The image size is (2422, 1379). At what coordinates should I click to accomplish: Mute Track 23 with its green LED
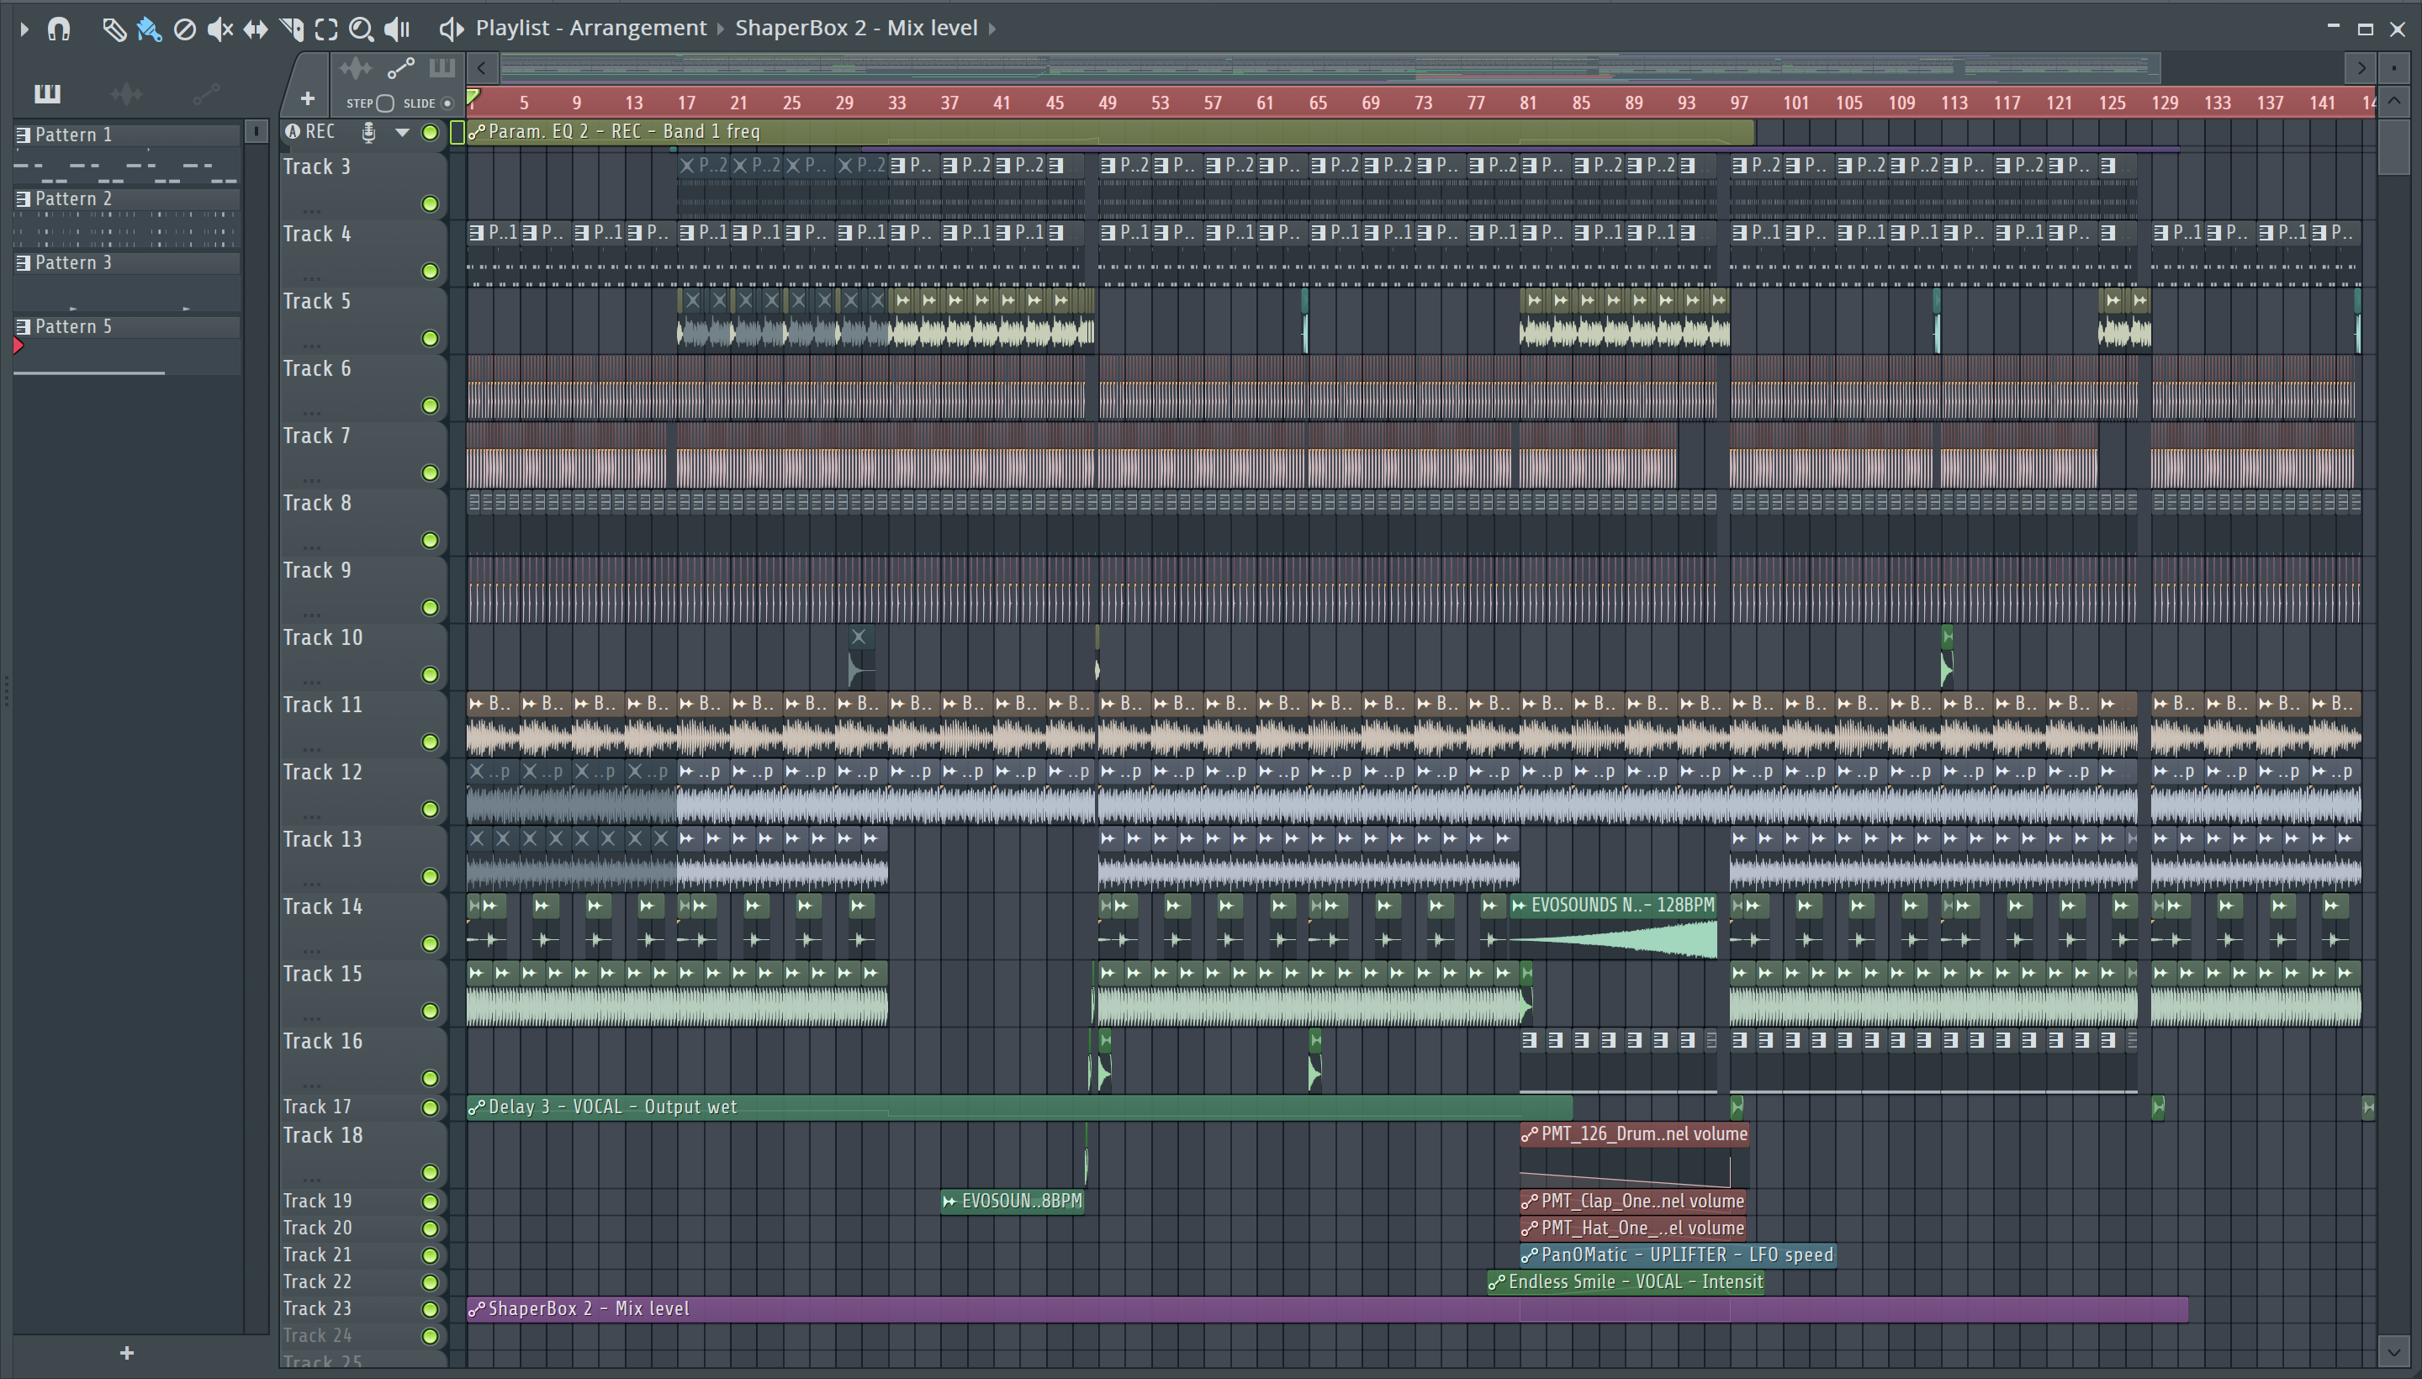coord(430,1309)
